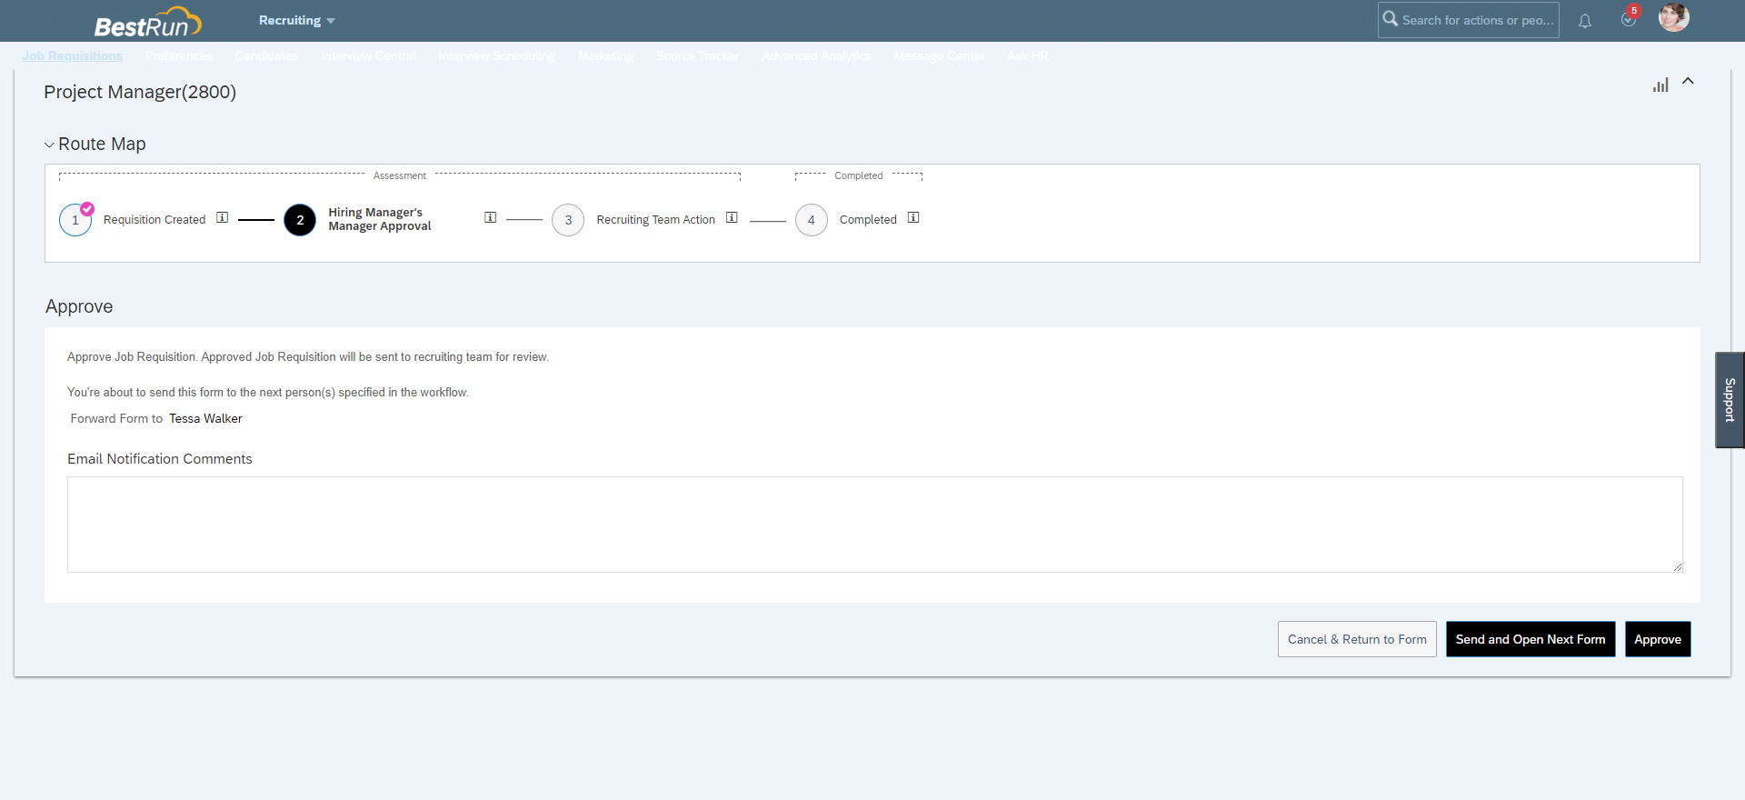Open Message Center tab

point(939,55)
